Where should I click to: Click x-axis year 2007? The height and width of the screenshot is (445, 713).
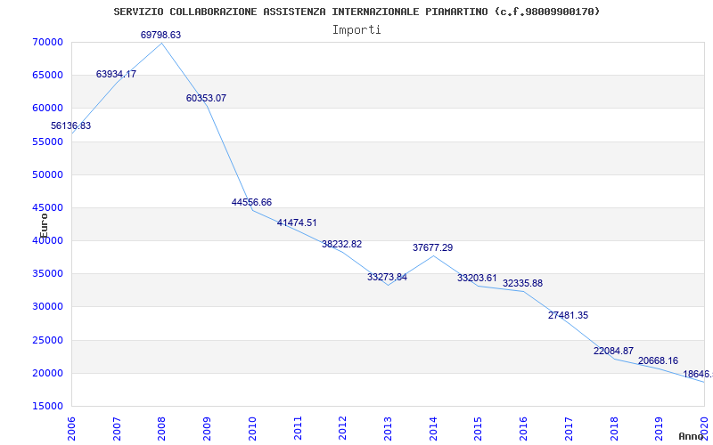[x=117, y=428]
